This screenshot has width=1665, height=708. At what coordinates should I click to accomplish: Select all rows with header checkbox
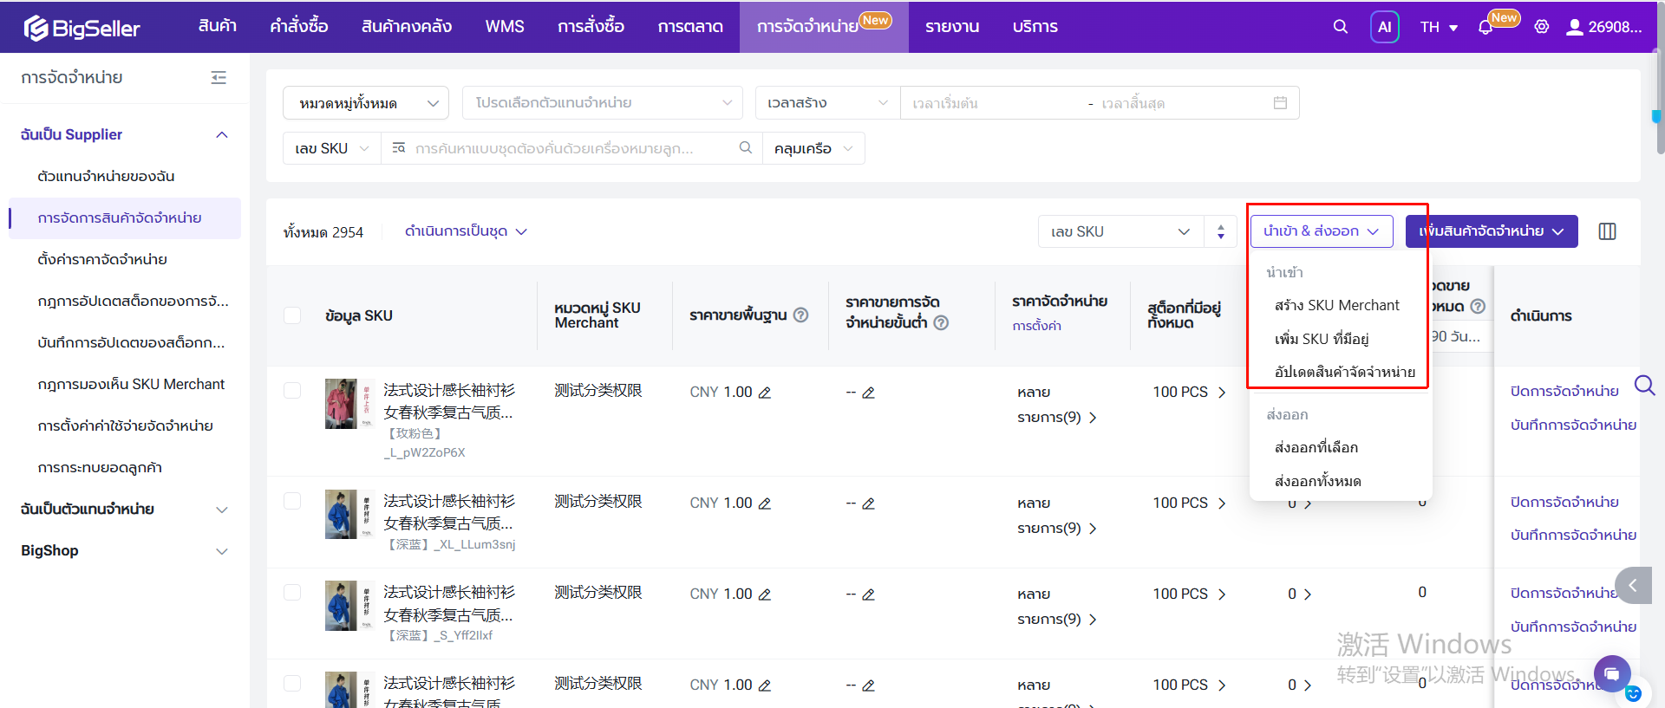pyautogui.click(x=292, y=315)
